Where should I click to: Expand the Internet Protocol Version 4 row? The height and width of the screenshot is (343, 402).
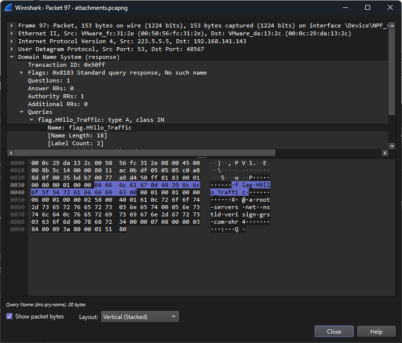click(x=11, y=41)
